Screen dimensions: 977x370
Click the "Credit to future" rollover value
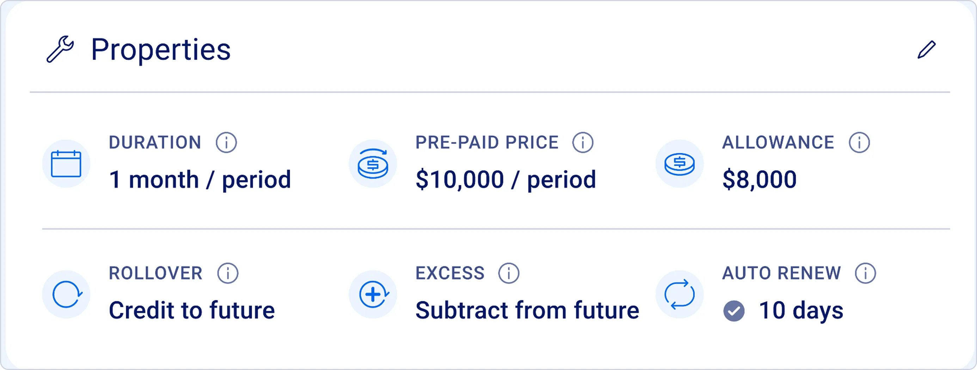[x=191, y=310]
